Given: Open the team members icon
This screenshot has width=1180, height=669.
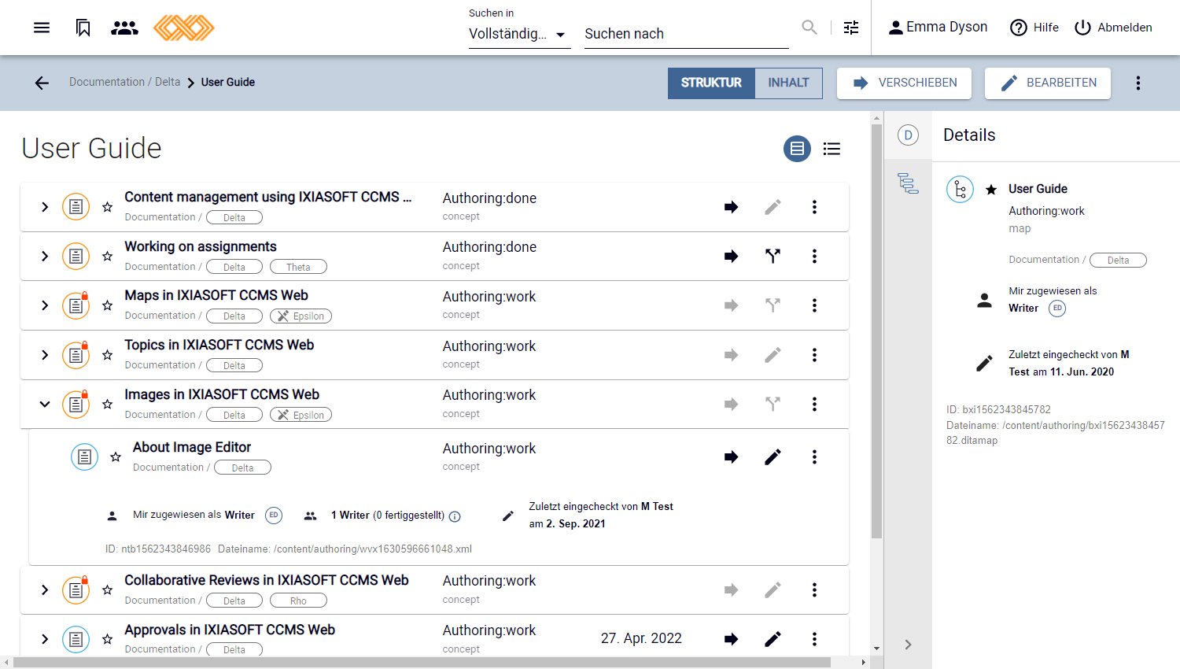Looking at the screenshot, I should click(x=124, y=28).
